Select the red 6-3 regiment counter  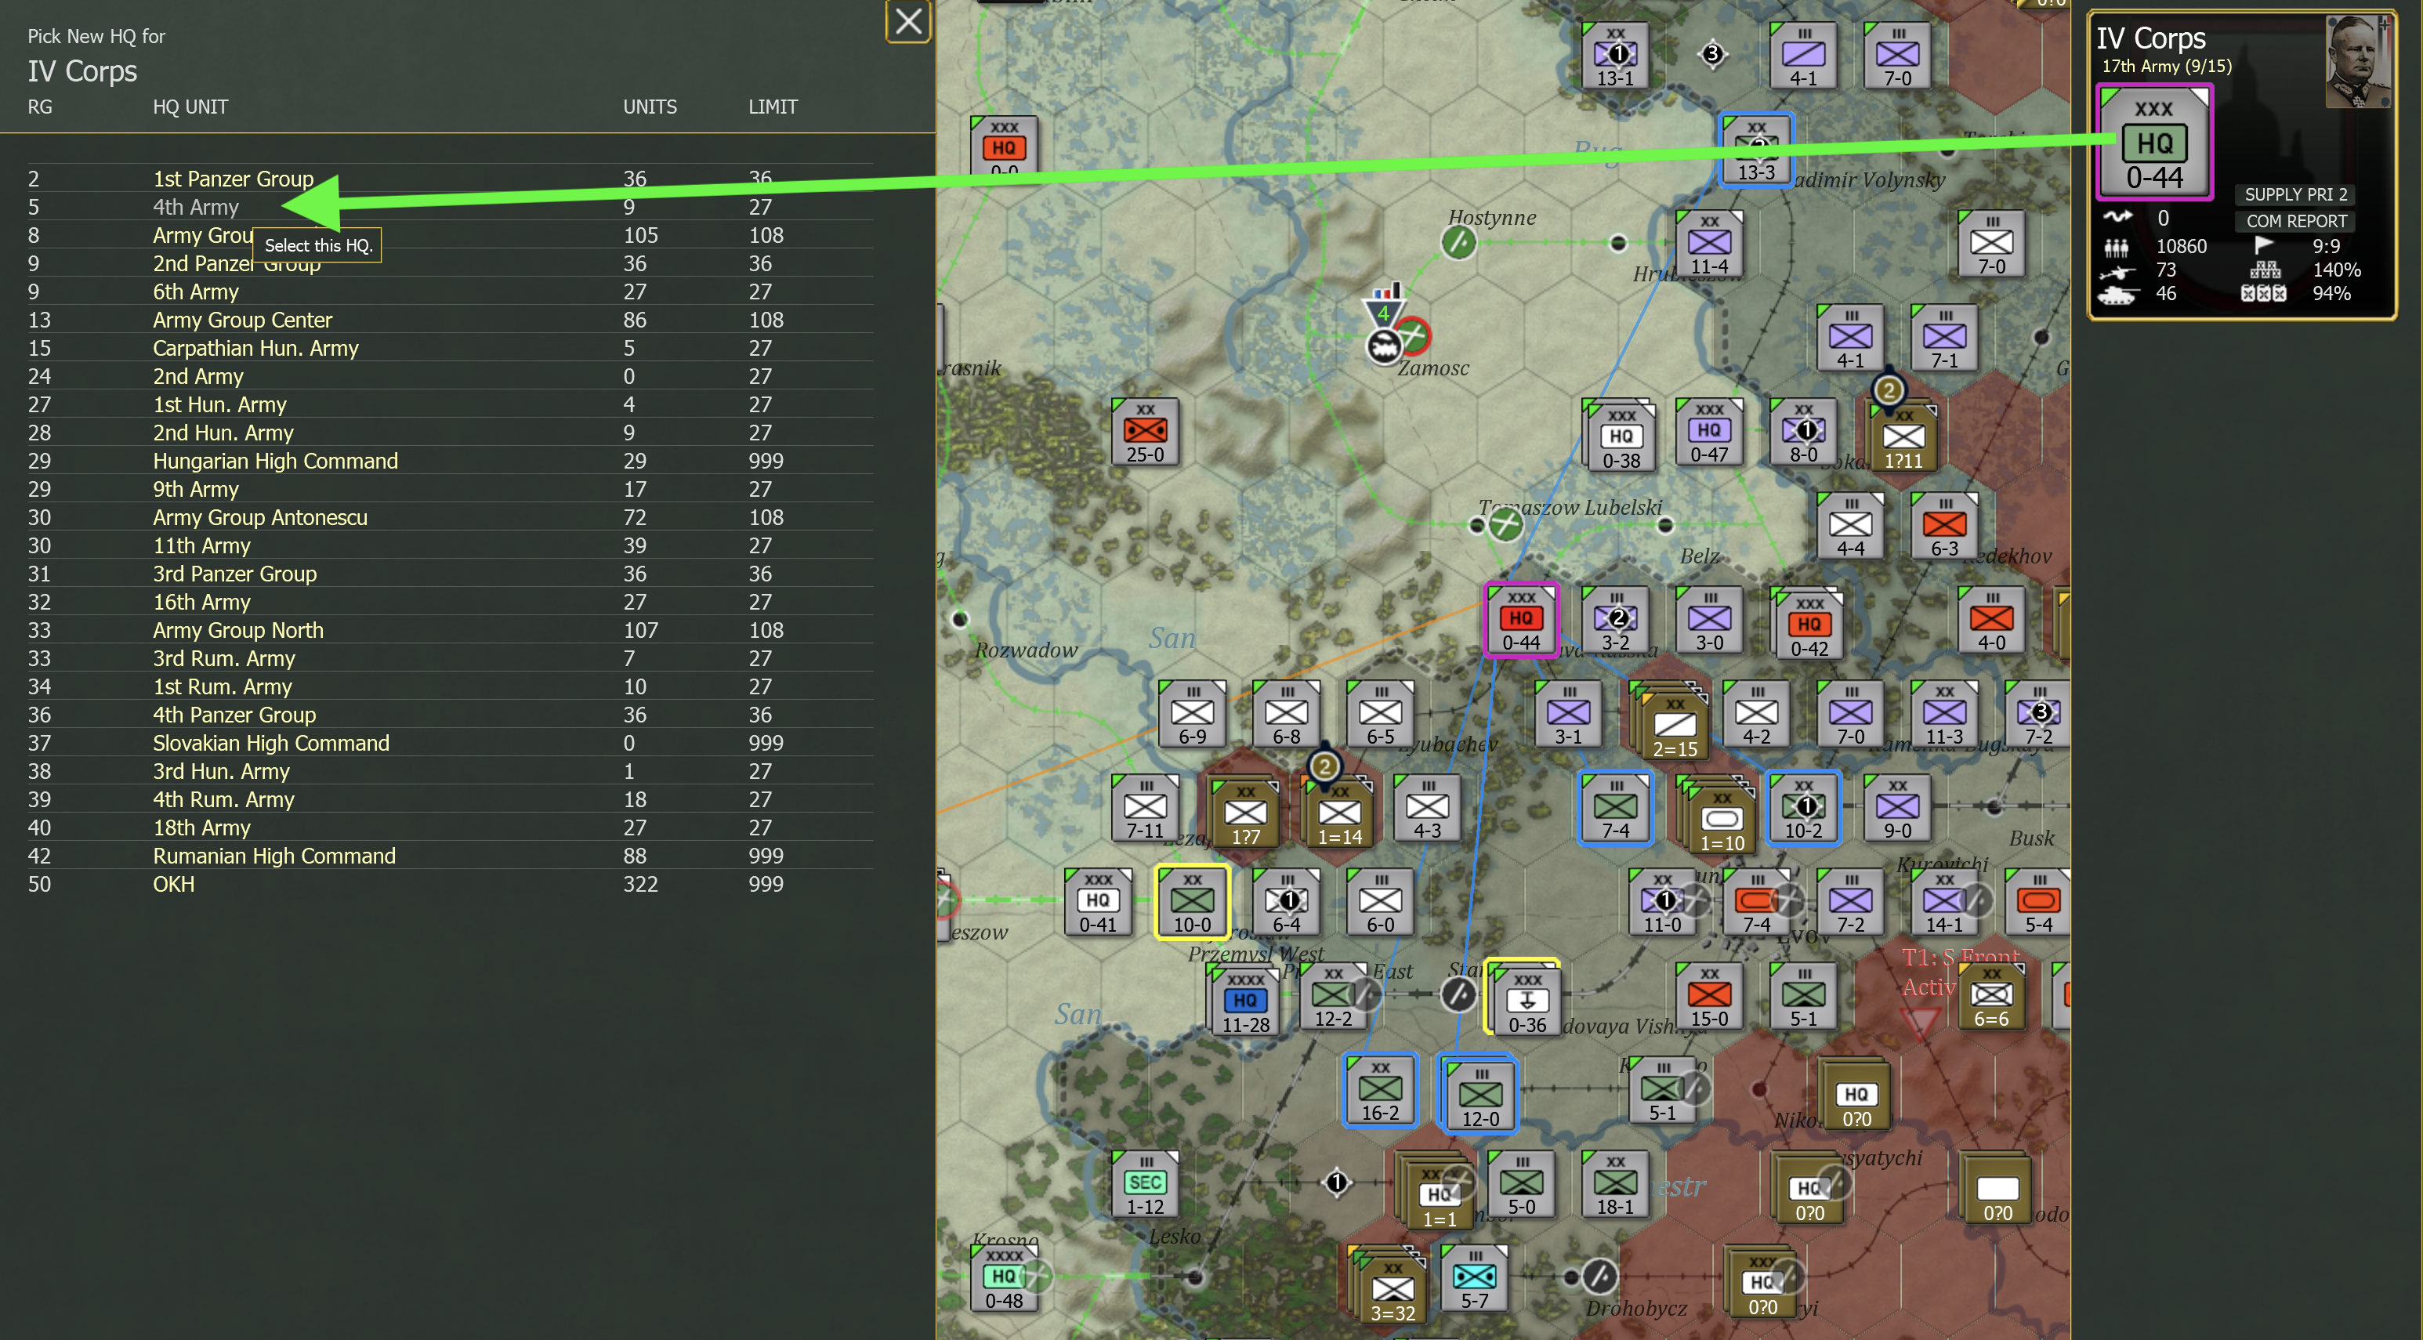(1944, 525)
